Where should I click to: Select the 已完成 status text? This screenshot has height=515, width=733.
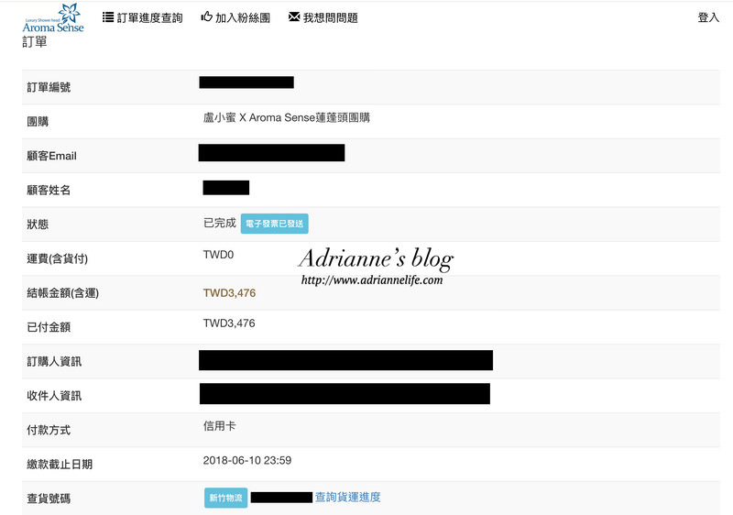[220, 223]
